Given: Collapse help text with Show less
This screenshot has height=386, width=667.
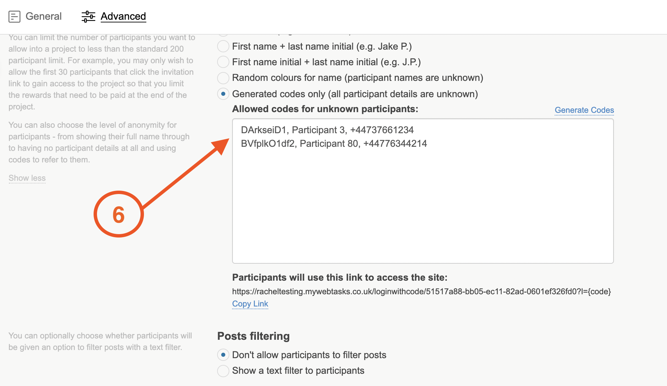Looking at the screenshot, I should 27,178.
